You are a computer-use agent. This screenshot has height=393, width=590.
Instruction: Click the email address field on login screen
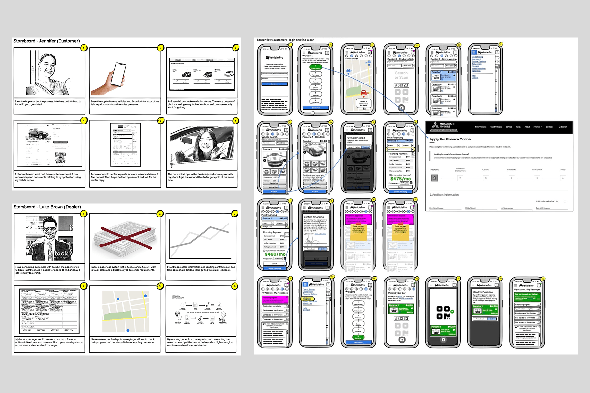pos(273,74)
